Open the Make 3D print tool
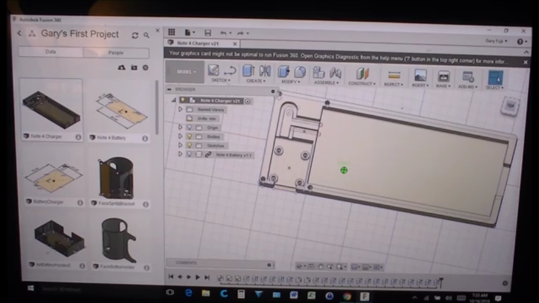The height and width of the screenshot is (303, 539). coord(443,77)
